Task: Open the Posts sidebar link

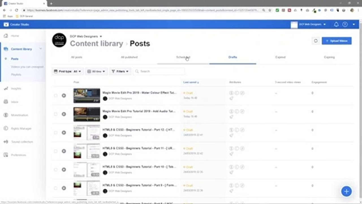Action: 15,59
